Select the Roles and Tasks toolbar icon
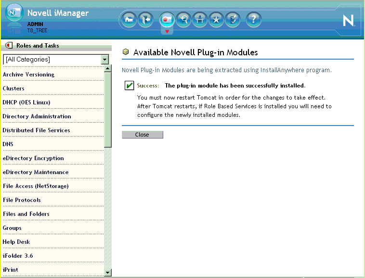Screen dimensions: 365x278 [167, 20]
